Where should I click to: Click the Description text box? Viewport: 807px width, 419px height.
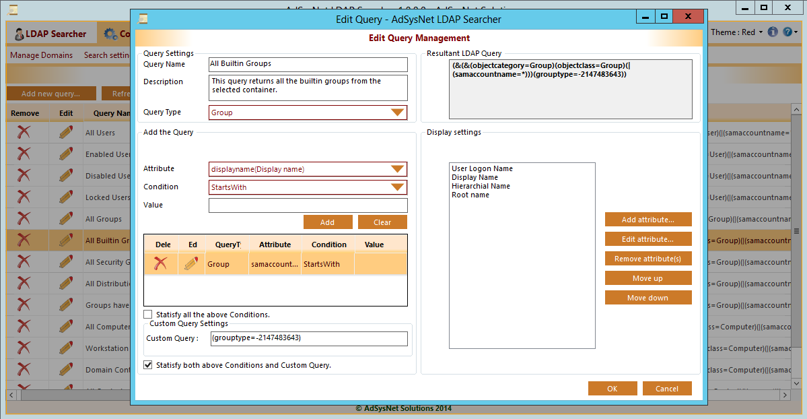(x=308, y=88)
